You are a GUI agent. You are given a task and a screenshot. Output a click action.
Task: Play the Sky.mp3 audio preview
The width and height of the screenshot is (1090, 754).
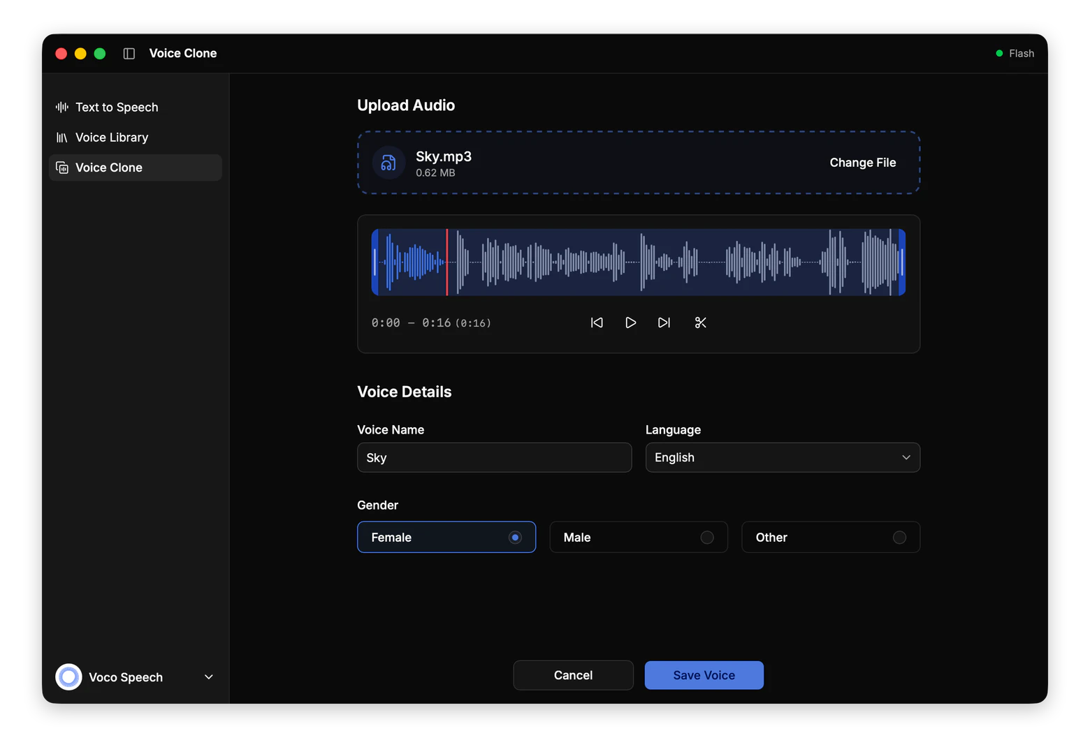(x=630, y=323)
